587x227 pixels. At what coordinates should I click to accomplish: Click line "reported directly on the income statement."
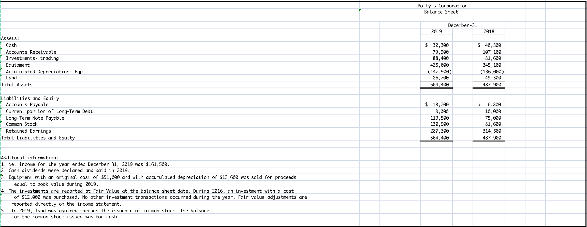click(66, 204)
